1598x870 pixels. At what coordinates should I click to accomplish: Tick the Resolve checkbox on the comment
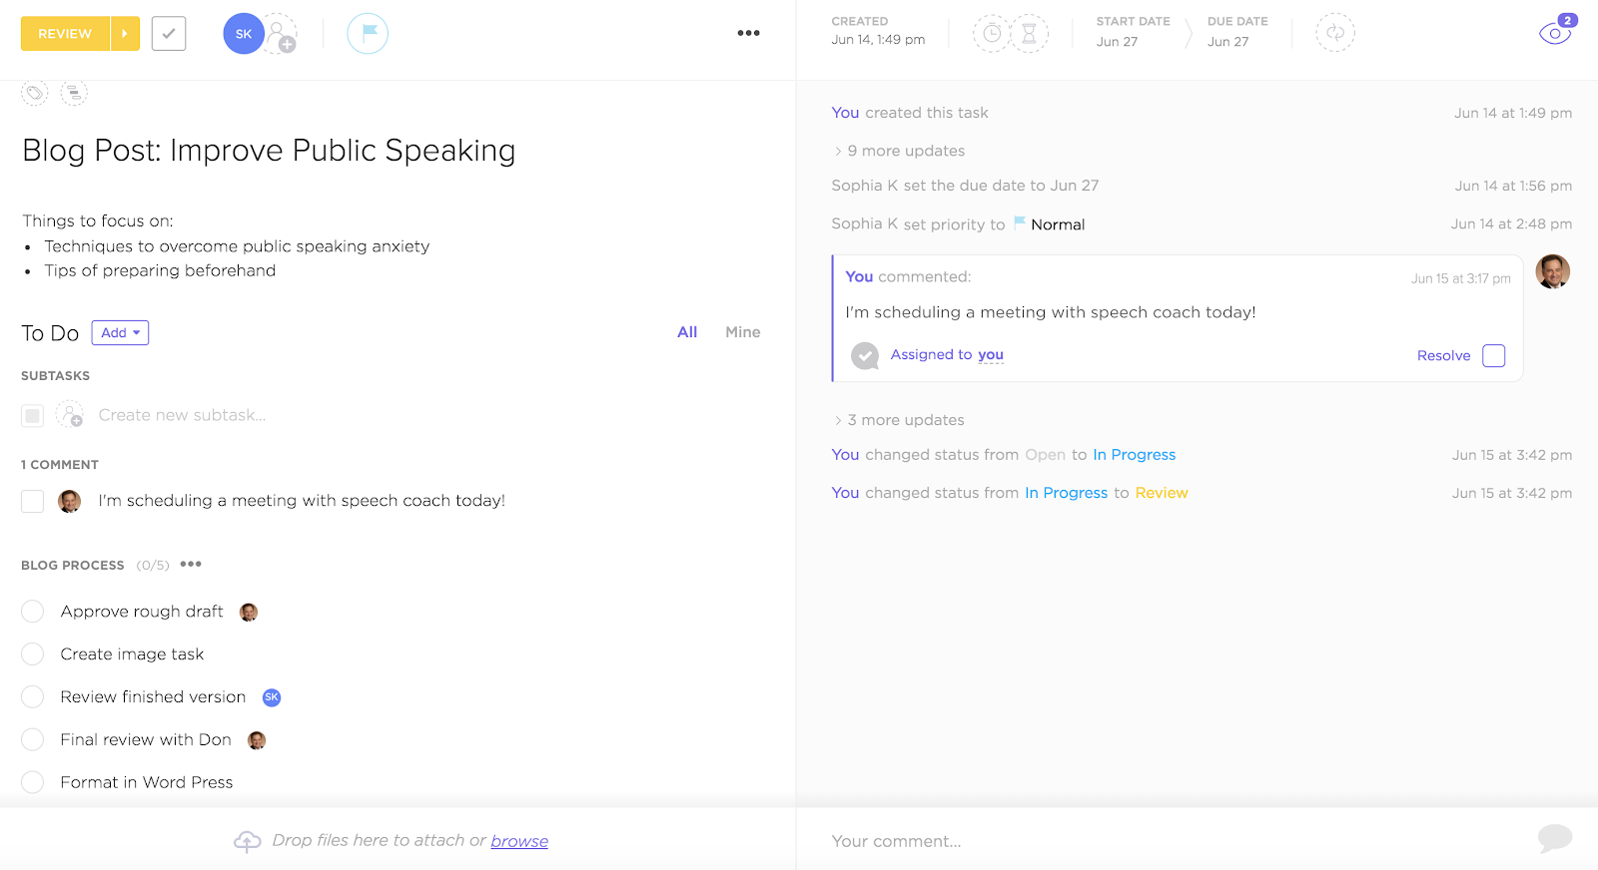pyautogui.click(x=1493, y=356)
